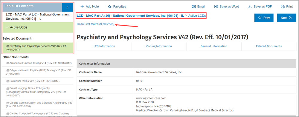Click Email label in toolbar
Image resolution: width=299 pixels, height=117 pixels.
pyautogui.click(x=201, y=7)
